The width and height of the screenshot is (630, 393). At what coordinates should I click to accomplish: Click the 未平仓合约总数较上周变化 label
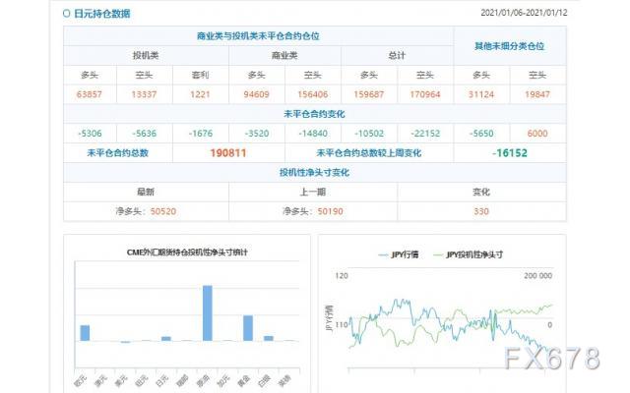pos(369,153)
